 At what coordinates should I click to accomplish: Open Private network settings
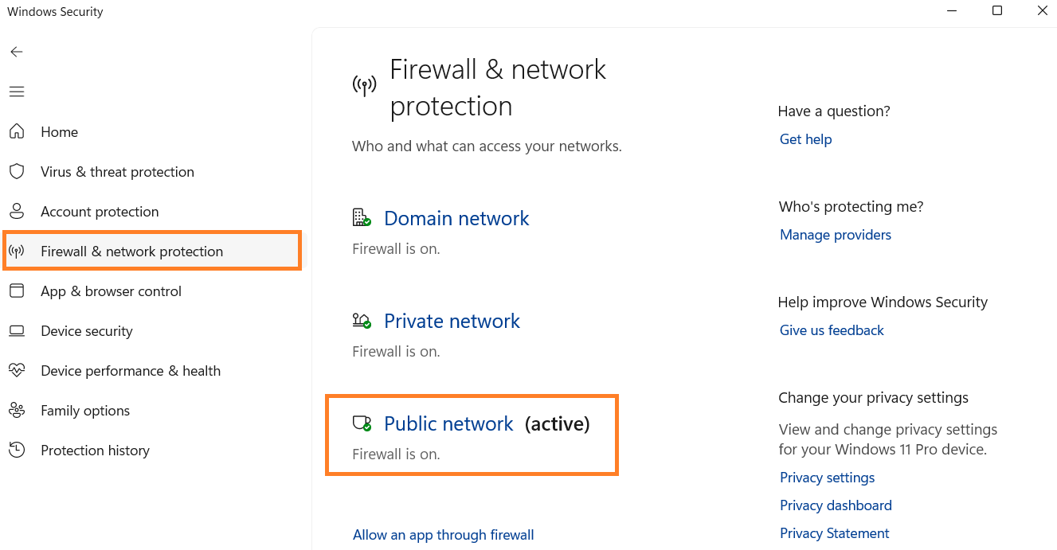[x=452, y=322]
